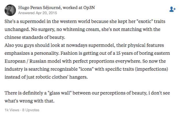Click the phrase 'chinese standards of beauty'
The image size is (184, 115).
[35, 37]
